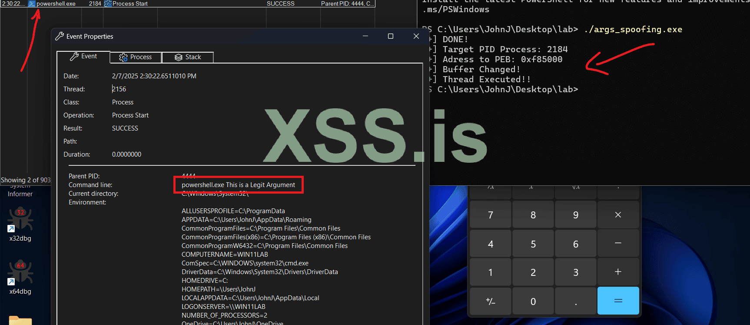Click 'Adress to PEB: 0xf85000' terminal line
Image resolution: width=750 pixels, height=325 pixels.
pos(502,59)
